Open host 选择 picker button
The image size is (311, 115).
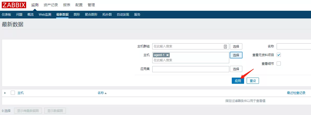(x=236, y=55)
